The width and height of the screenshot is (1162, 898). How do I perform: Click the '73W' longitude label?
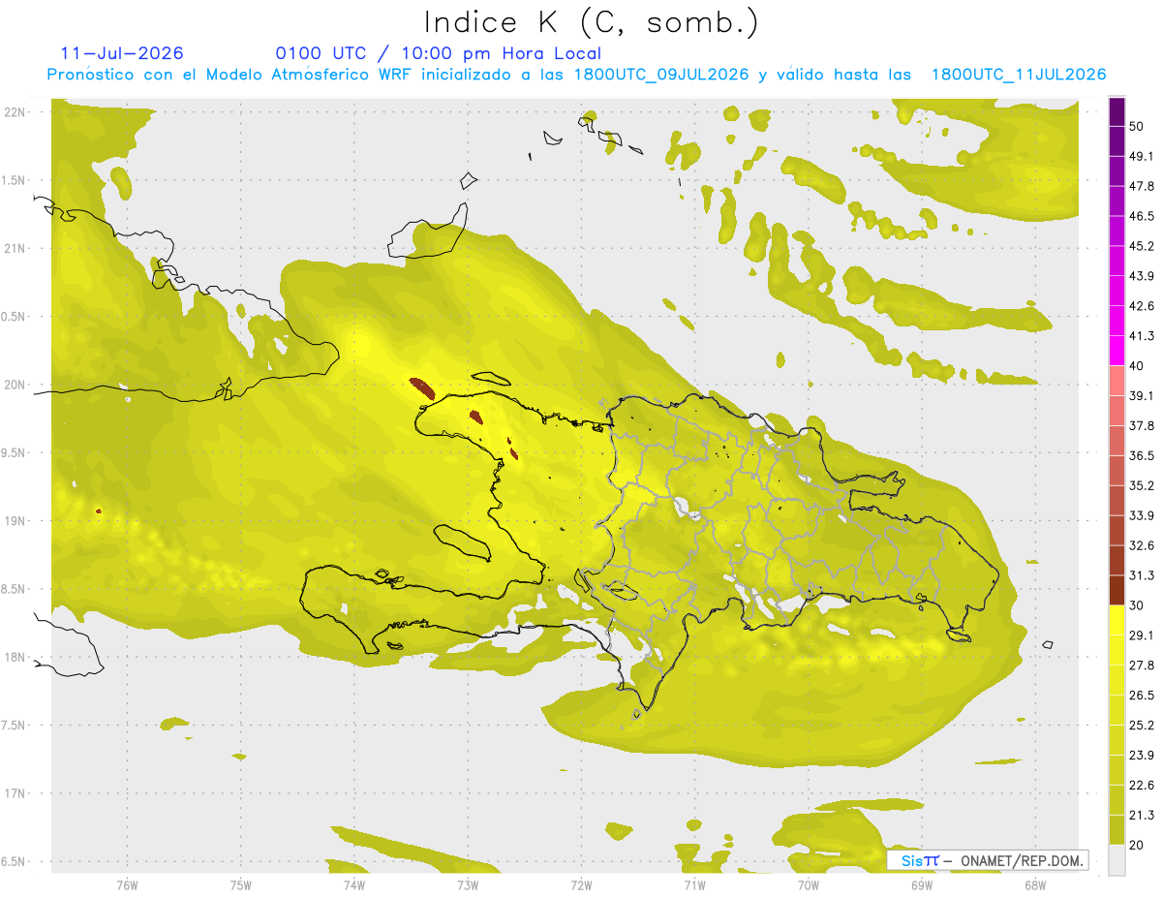coord(468,884)
